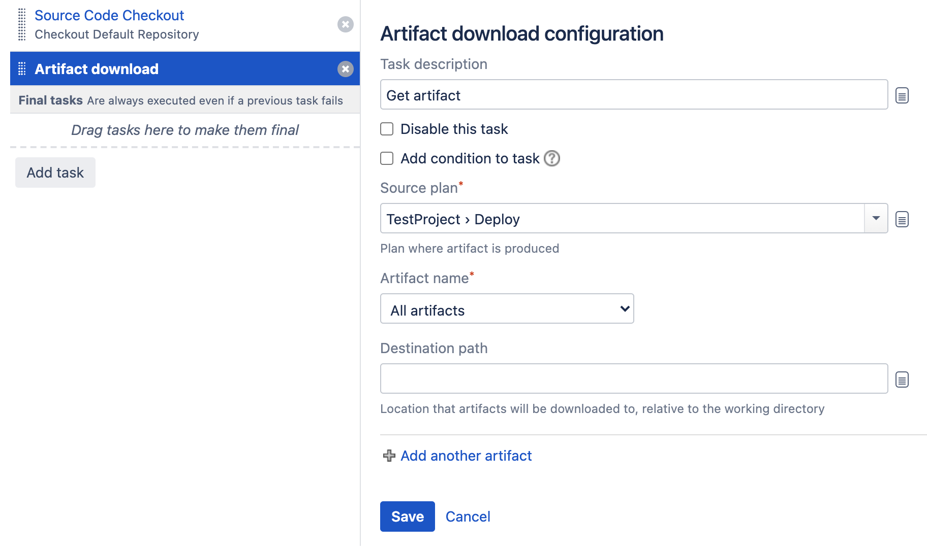Image resolution: width=927 pixels, height=552 pixels.
Task: Click the plus icon beside Add another artifact
Action: point(388,456)
